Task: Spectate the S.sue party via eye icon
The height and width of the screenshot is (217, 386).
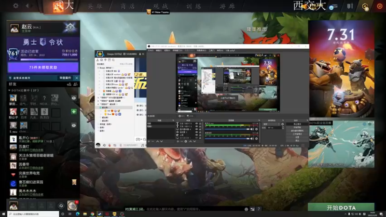Action: click(74, 125)
